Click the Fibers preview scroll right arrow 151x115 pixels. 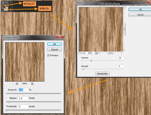[x=122, y=53]
